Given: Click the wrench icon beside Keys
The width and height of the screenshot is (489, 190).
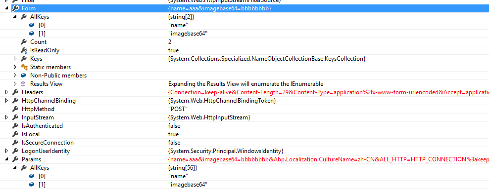Looking at the screenshot, I should 24,59.
